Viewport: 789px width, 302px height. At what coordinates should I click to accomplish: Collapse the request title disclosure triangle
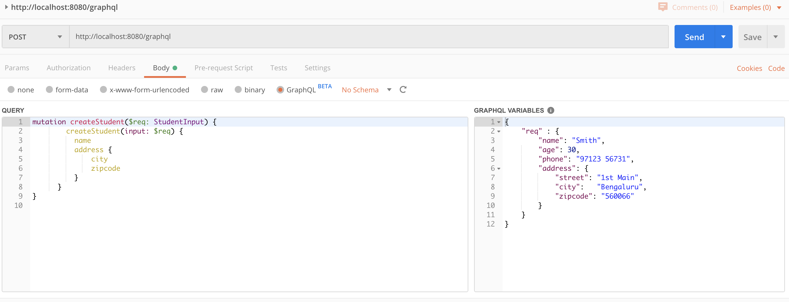pyautogui.click(x=6, y=7)
